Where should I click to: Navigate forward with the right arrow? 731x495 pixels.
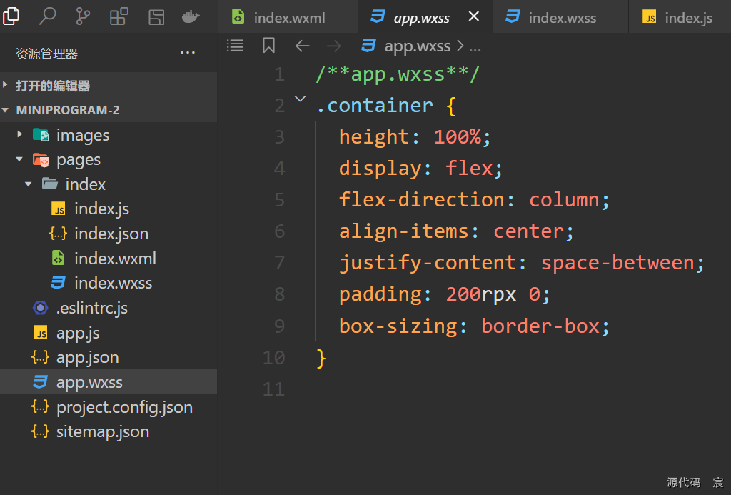point(334,46)
